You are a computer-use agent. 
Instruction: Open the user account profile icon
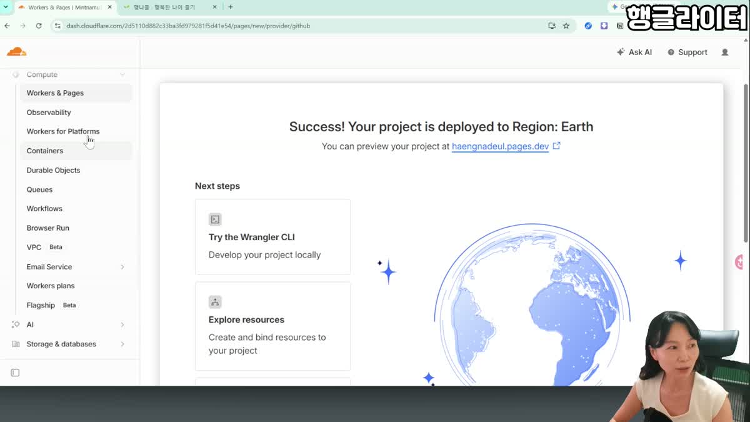[x=725, y=53]
